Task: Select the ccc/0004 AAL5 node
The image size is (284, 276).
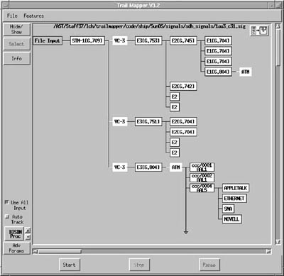Action: pos(202,188)
